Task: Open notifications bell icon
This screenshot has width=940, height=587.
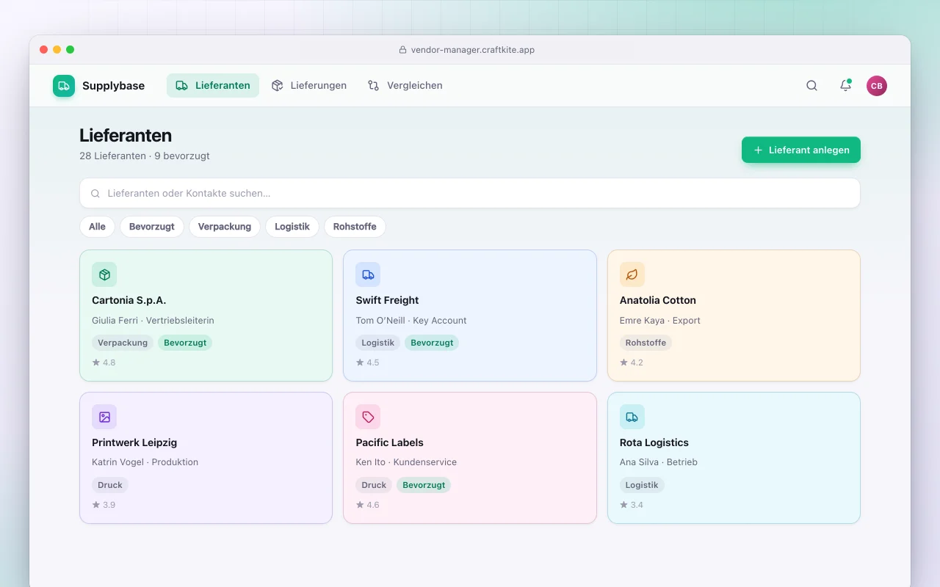Action: [x=845, y=85]
